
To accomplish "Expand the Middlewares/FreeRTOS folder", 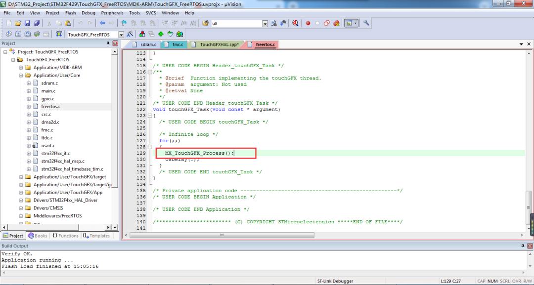I will point(21,216).
